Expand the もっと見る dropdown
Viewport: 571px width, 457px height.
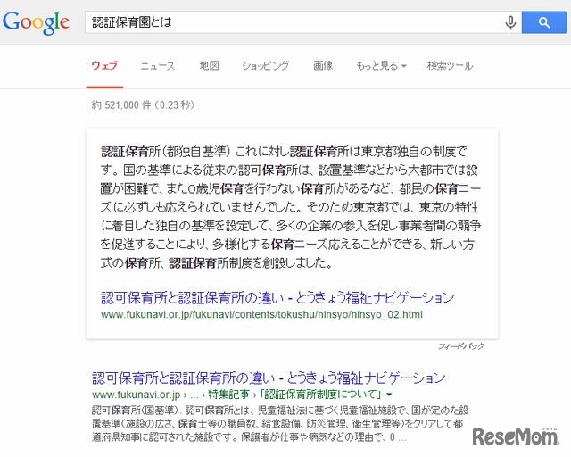pyautogui.click(x=381, y=65)
